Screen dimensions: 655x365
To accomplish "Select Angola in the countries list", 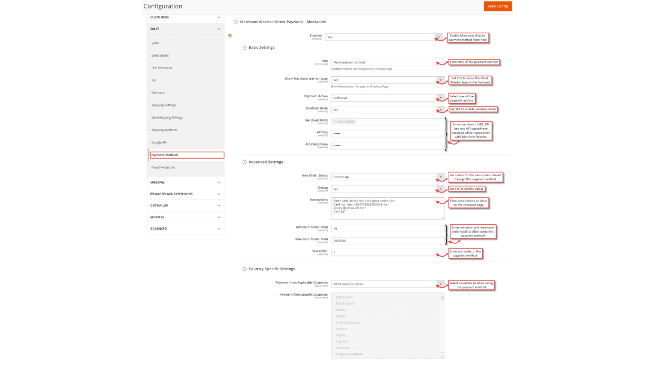I will [x=340, y=335].
